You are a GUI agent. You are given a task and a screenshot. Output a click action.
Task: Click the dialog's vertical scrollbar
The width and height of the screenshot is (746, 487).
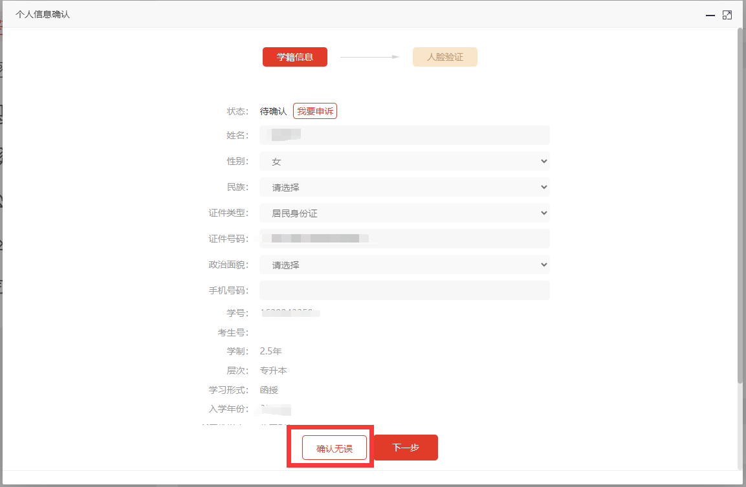pyautogui.click(x=741, y=207)
